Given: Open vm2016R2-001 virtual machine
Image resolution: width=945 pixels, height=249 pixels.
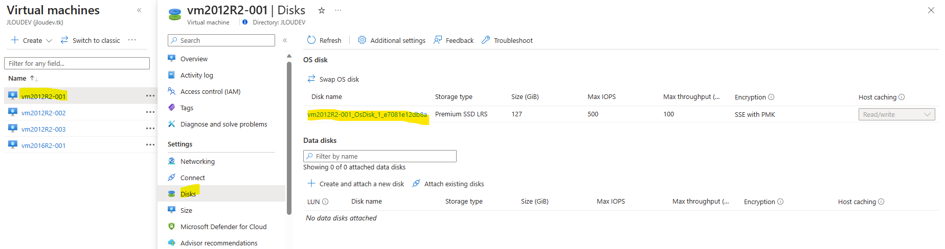Looking at the screenshot, I should point(43,145).
